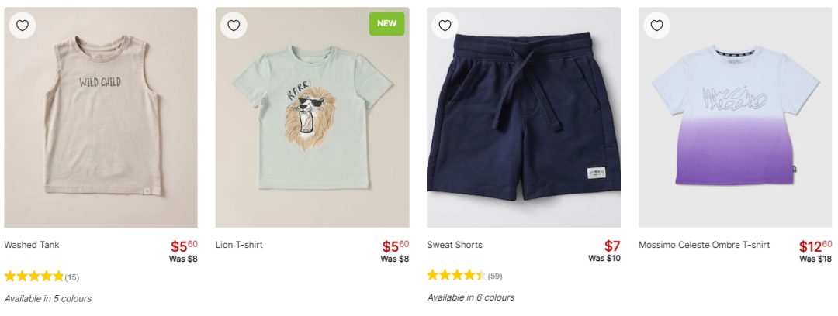The width and height of the screenshot is (838, 316).
Task: Click the green NEW badge on Lion T-shirt
Action: click(387, 24)
